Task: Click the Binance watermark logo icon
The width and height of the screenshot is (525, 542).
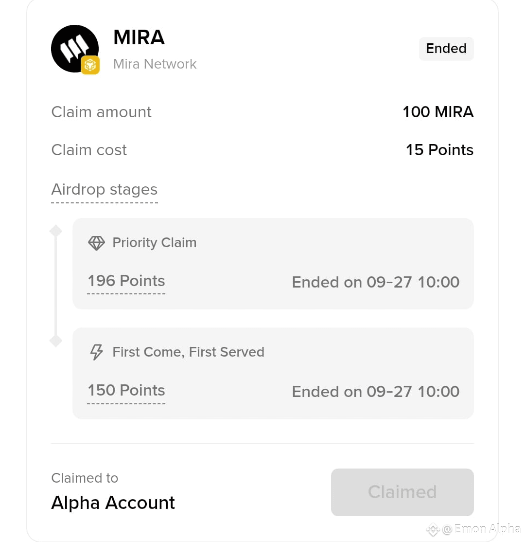Action: [x=433, y=529]
